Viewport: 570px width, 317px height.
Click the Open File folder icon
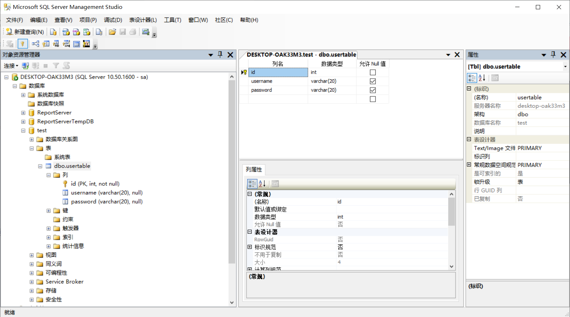[x=112, y=32]
